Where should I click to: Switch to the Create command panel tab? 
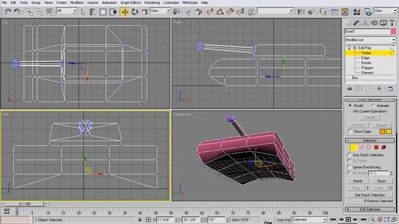[347, 23]
